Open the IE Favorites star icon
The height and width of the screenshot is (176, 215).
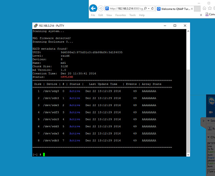click(x=210, y=8)
